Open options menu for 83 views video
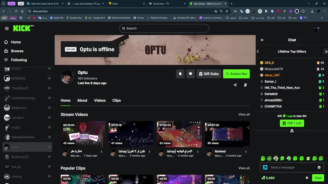The height and width of the screenshot is (184, 328). (198, 152)
